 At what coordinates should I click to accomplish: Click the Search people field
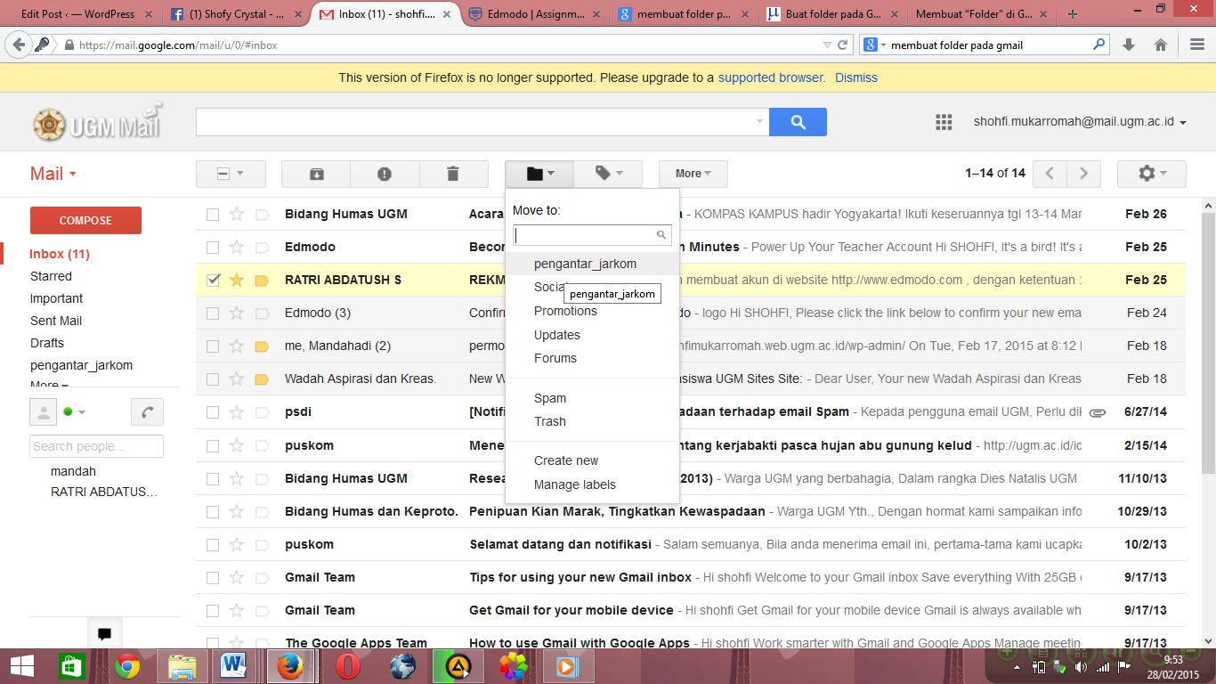coord(97,446)
